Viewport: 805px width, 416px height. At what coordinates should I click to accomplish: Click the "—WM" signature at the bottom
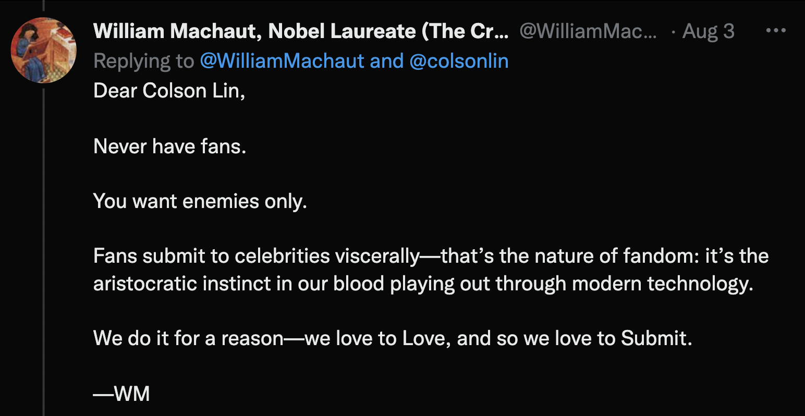click(121, 394)
